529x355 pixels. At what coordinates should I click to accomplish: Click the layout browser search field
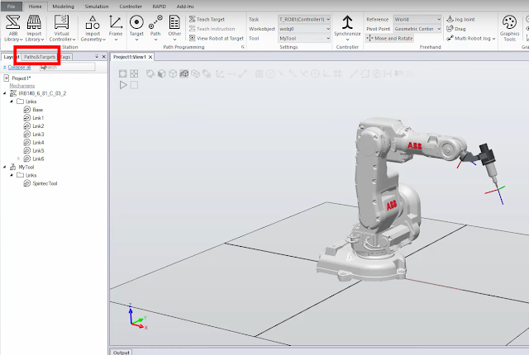point(68,68)
